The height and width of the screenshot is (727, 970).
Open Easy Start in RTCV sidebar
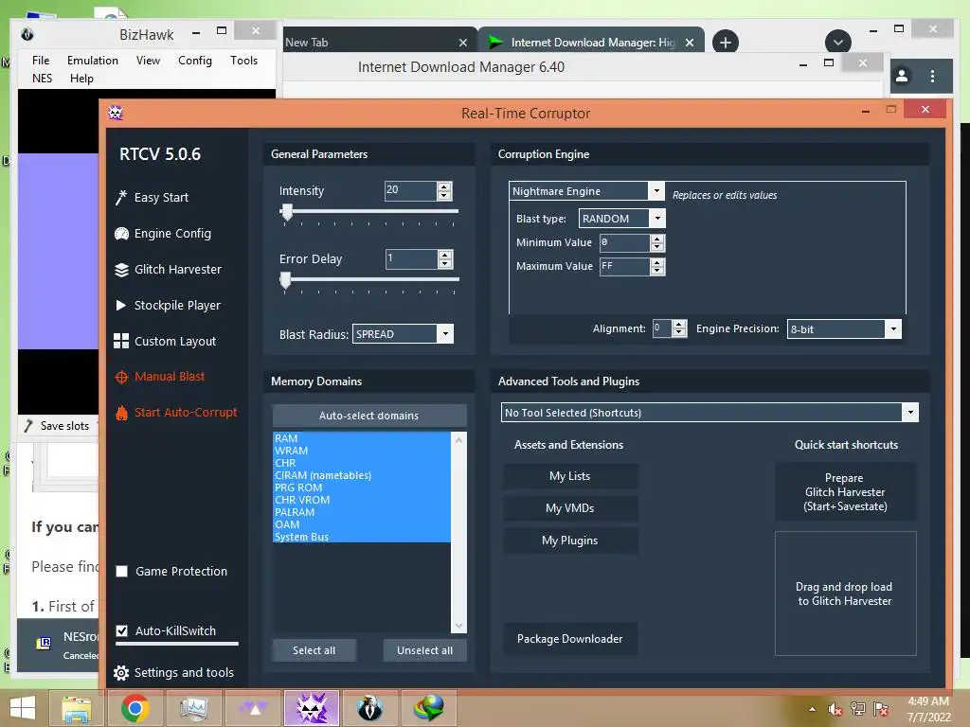pos(153,197)
